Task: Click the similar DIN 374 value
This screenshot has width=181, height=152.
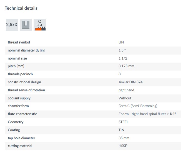Action: pos(130,82)
